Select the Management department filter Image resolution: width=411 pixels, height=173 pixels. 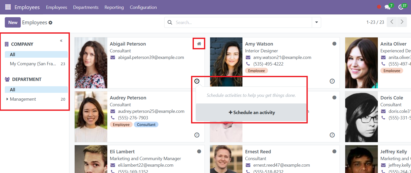[x=36, y=99]
